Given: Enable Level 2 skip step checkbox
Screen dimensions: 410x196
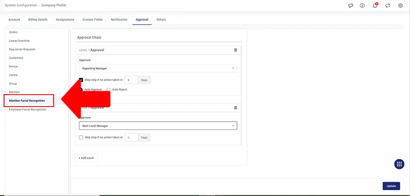Looking at the screenshot, I should click(x=81, y=137).
